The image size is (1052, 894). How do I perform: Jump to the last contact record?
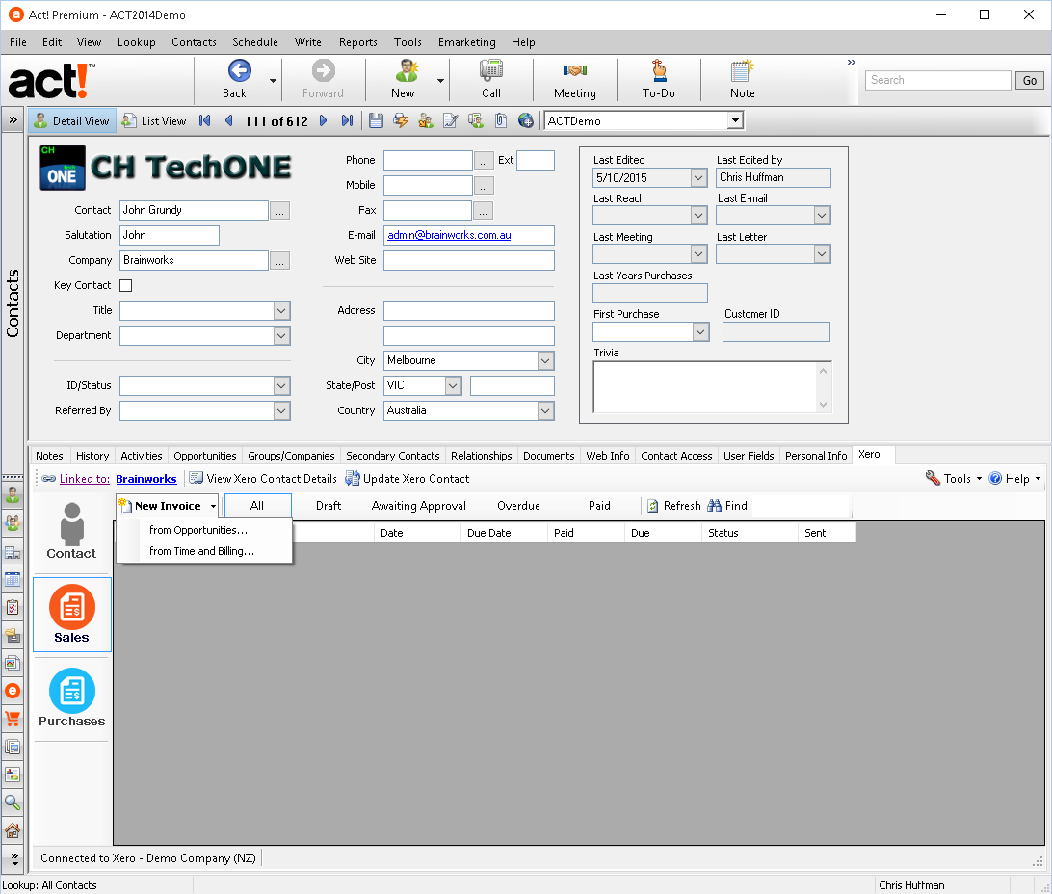point(347,120)
